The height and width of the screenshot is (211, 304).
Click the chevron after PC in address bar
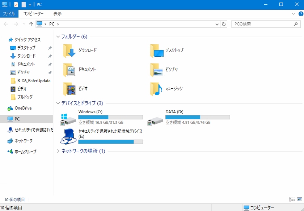pos(58,24)
